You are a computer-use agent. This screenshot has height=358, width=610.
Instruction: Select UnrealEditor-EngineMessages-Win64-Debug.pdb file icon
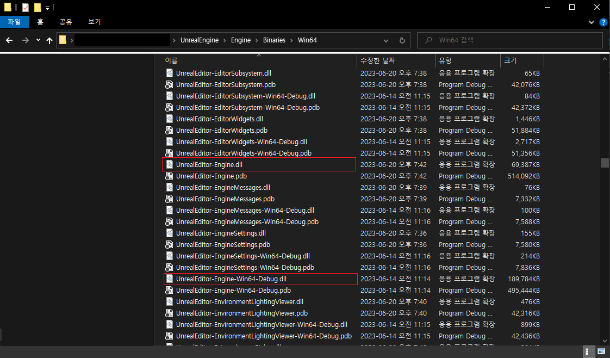click(169, 221)
